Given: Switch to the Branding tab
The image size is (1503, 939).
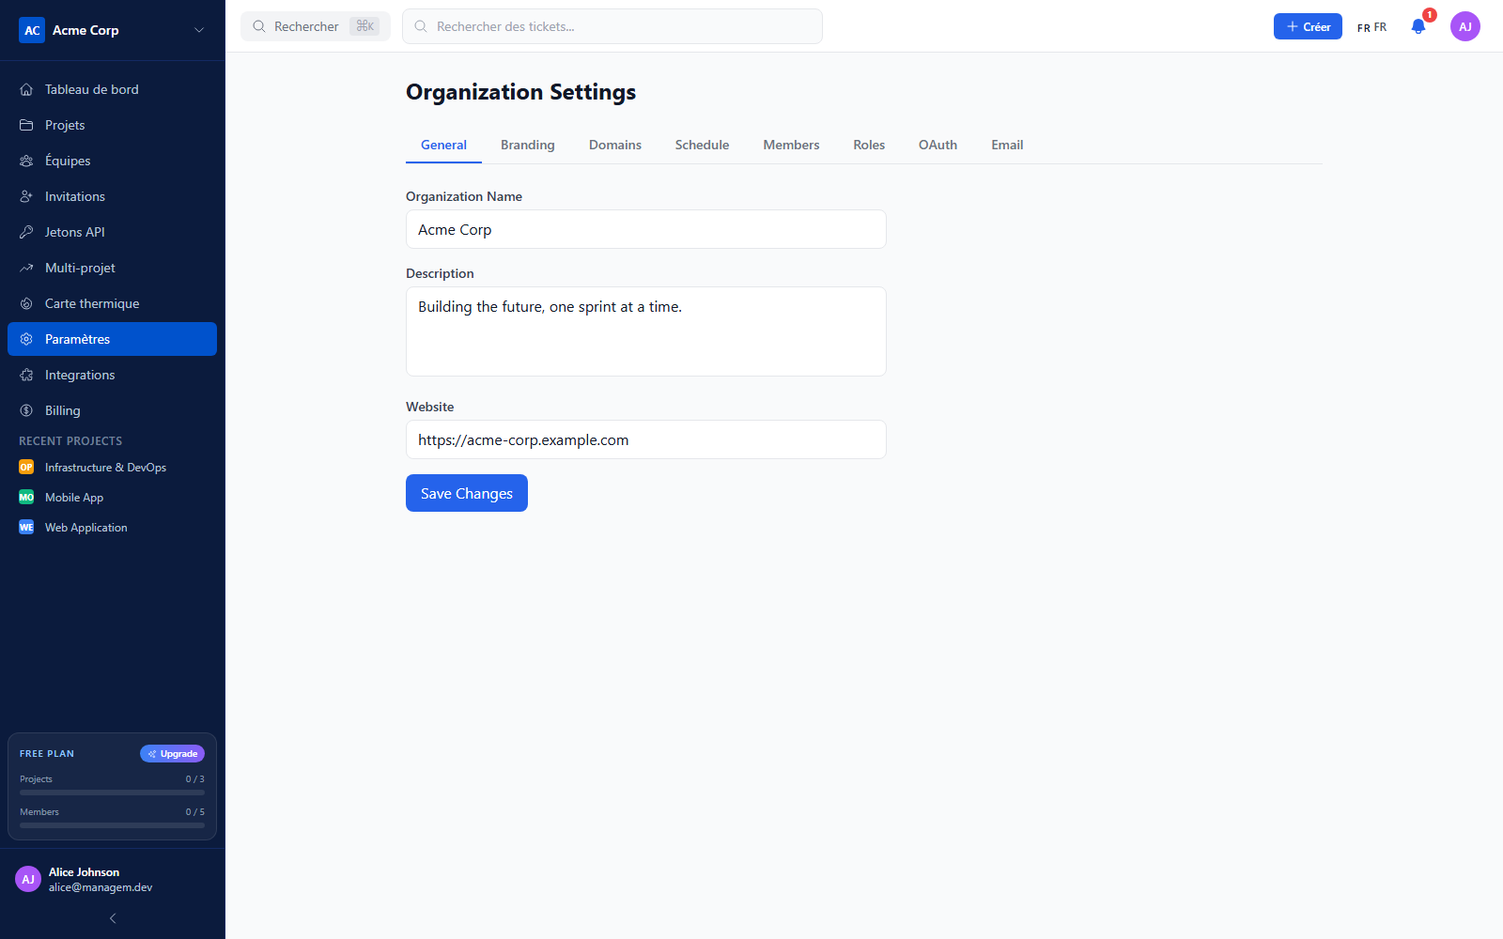Looking at the screenshot, I should click(x=528, y=145).
